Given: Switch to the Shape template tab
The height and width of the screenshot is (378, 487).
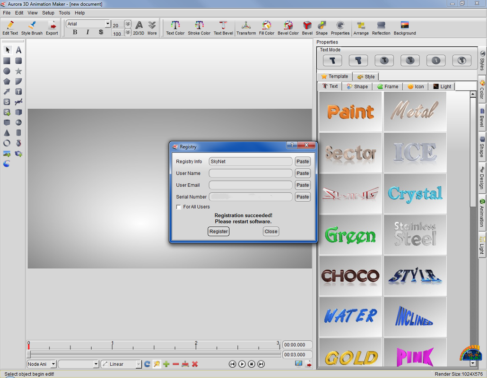Looking at the screenshot, I should pos(357,86).
